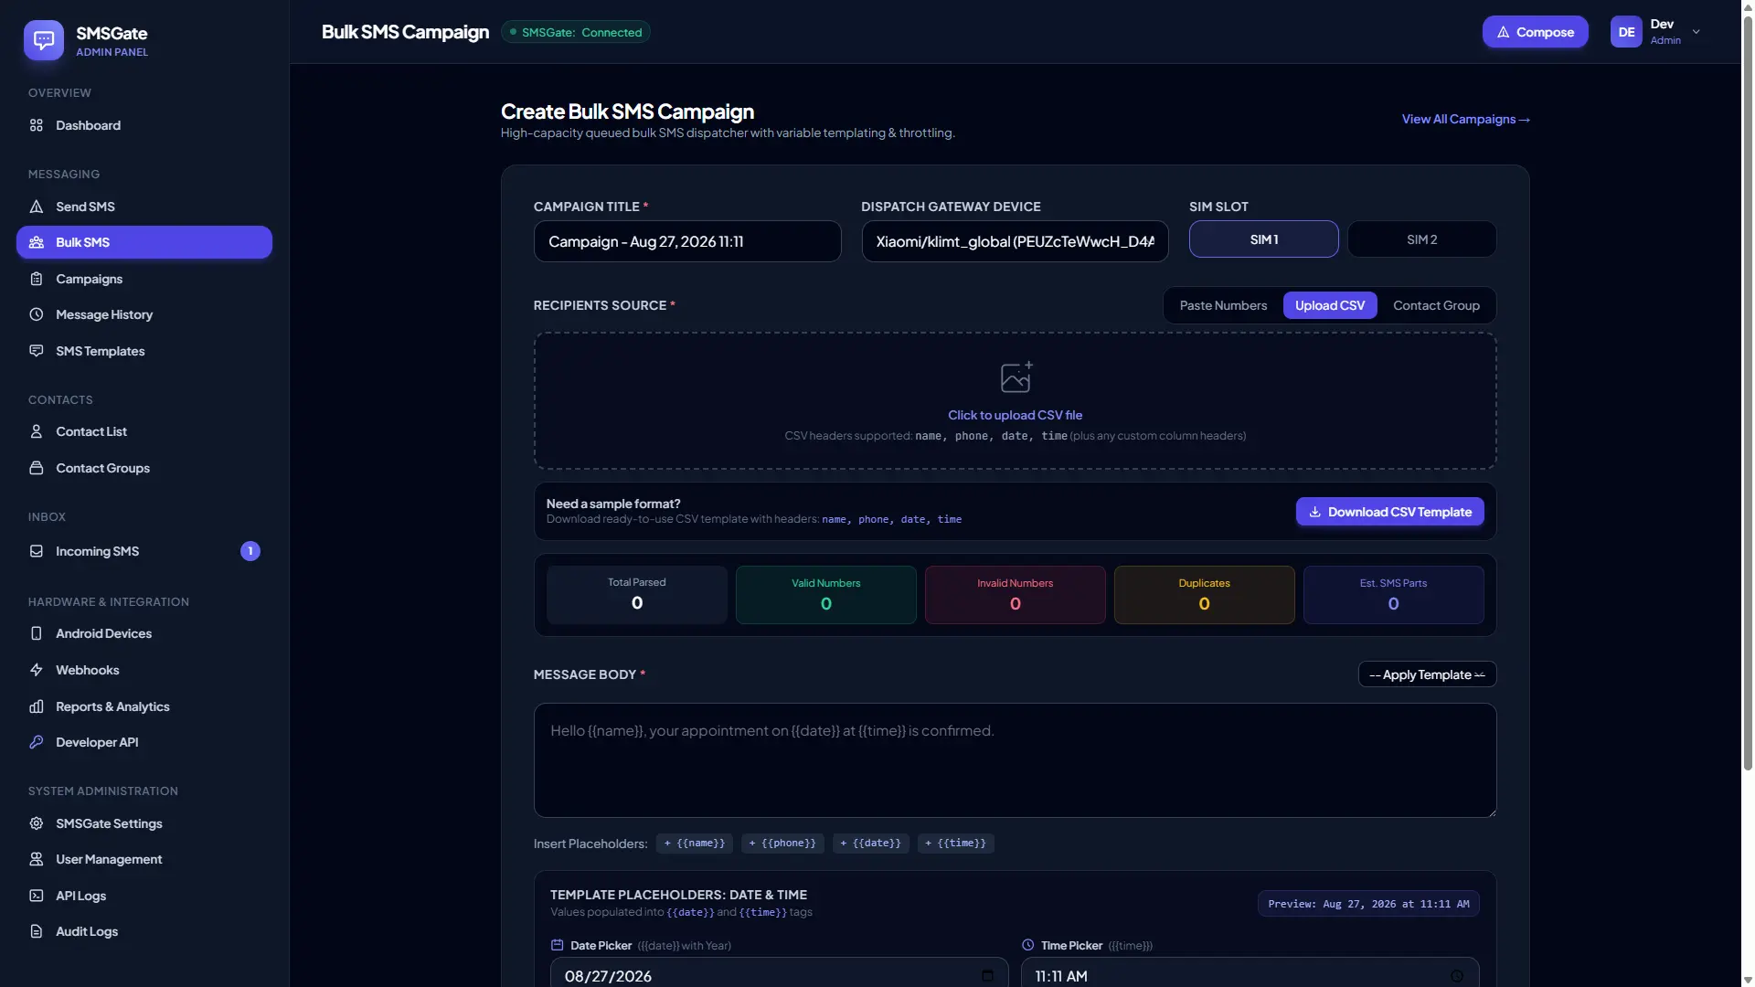Click the SMSGate Settings gear icon

point(37,823)
